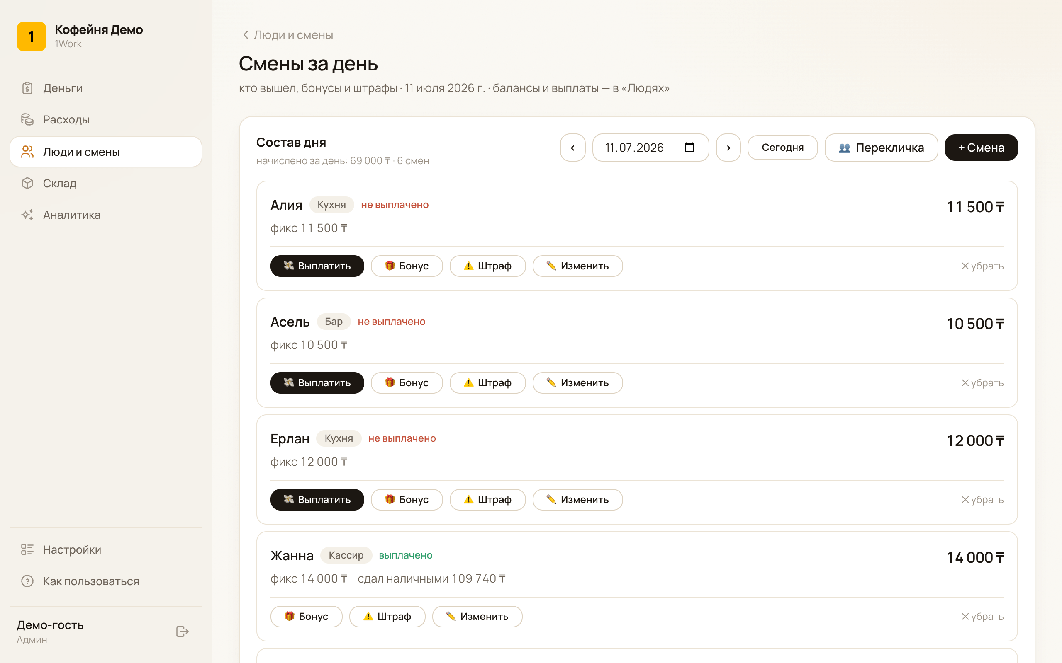
Task: Click the фикс 14 000 ₸ text under Жанна
Action: [309, 579]
